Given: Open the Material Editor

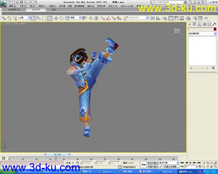Looking at the screenshot, I should pyautogui.click(x=188, y=18).
